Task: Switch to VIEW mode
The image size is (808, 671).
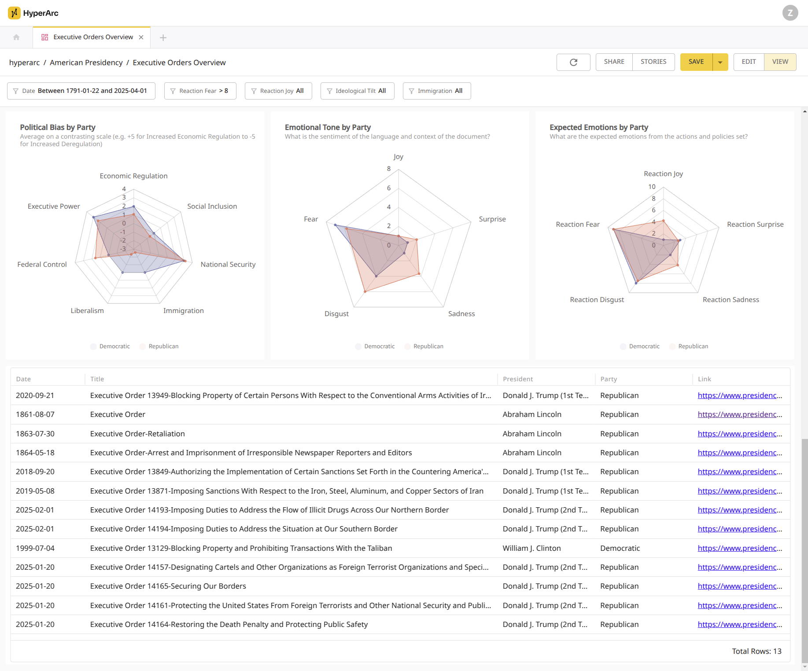Action: point(780,62)
